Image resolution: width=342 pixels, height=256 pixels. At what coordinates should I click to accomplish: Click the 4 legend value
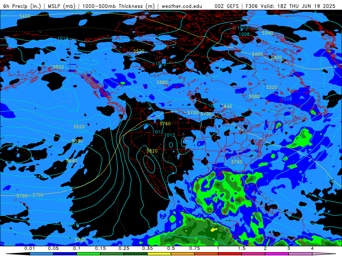[313, 248]
